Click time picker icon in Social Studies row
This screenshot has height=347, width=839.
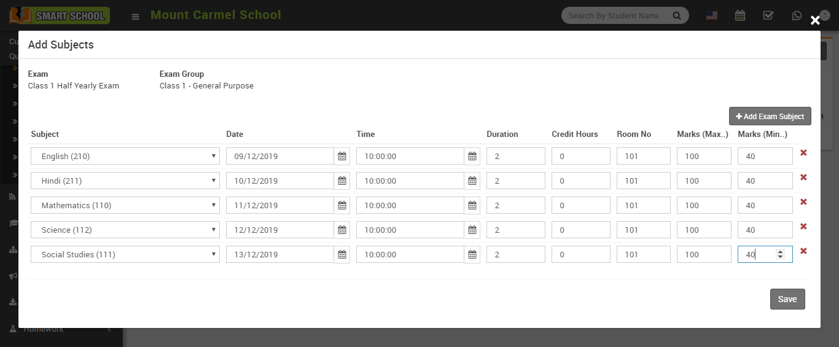pyautogui.click(x=472, y=255)
